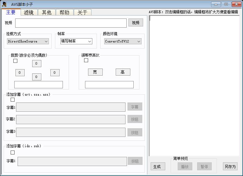Click inside the AVS script edit box
Screen dimensions: 243x176
[194, 85]
